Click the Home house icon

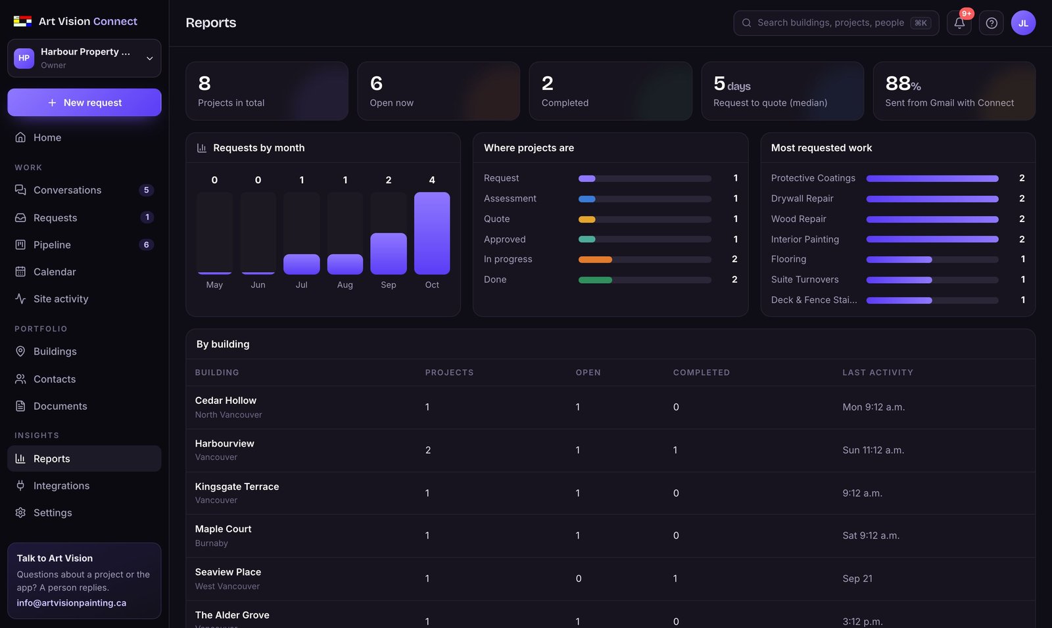(20, 137)
